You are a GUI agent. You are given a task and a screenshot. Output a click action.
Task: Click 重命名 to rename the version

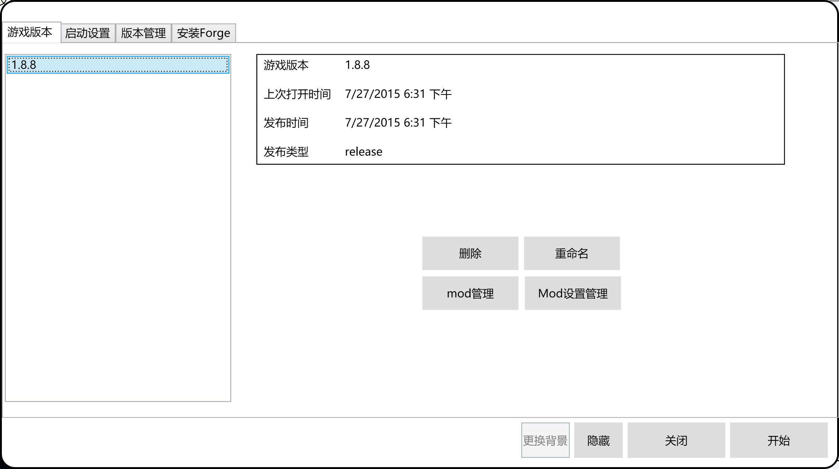point(572,253)
